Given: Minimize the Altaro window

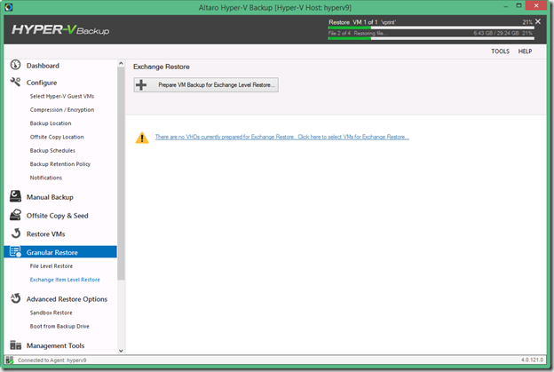Looking at the screenshot, I should pos(506,6).
